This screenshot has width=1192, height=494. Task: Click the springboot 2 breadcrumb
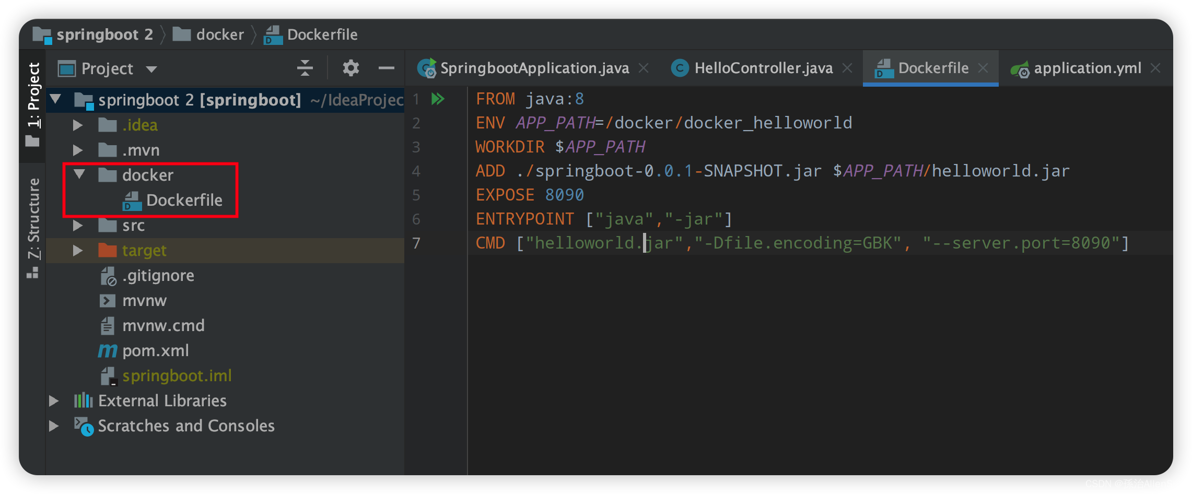pyautogui.click(x=93, y=34)
